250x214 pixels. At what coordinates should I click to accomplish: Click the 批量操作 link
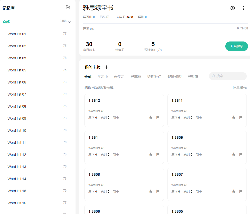pos(240,88)
